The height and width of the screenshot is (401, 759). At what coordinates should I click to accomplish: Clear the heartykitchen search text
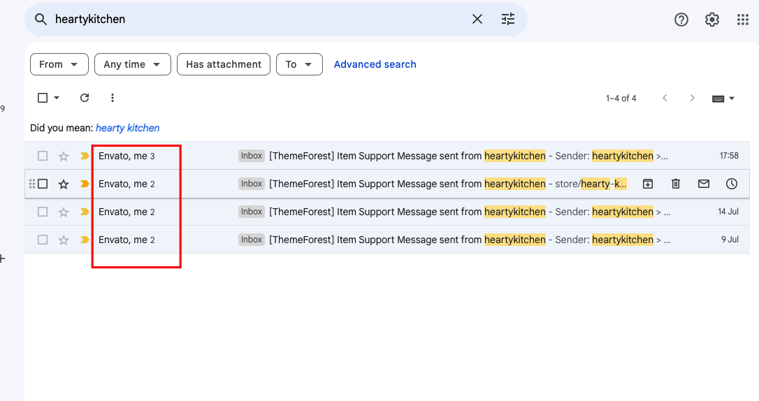(477, 20)
